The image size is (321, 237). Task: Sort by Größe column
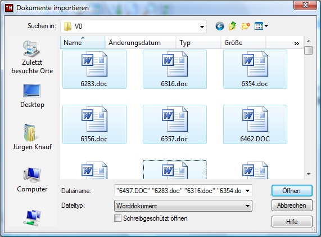243,43
